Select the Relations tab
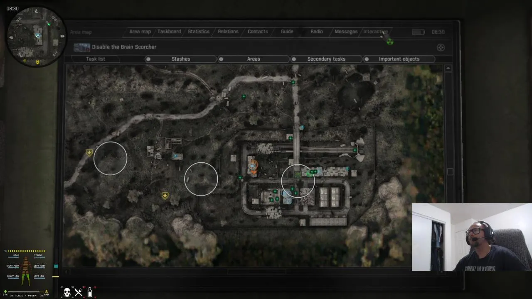This screenshot has width=532, height=299. coord(228,32)
